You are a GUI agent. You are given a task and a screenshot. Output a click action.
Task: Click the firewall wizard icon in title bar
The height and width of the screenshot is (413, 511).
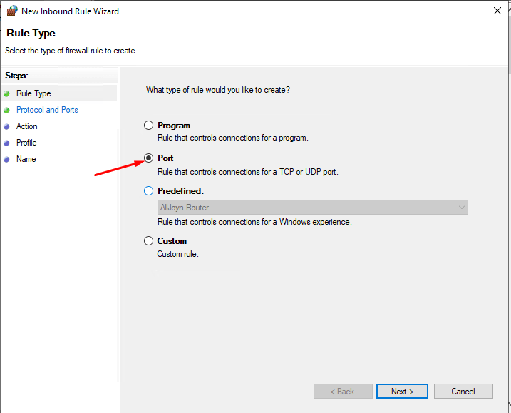click(x=12, y=11)
